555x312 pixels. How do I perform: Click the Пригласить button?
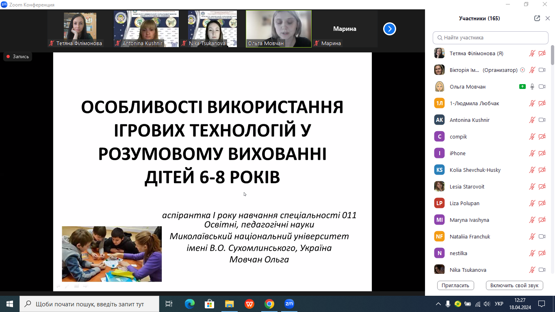[x=455, y=285]
